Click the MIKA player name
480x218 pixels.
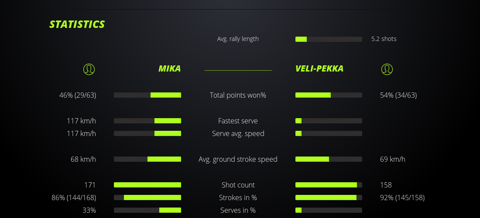click(x=169, y=68)
